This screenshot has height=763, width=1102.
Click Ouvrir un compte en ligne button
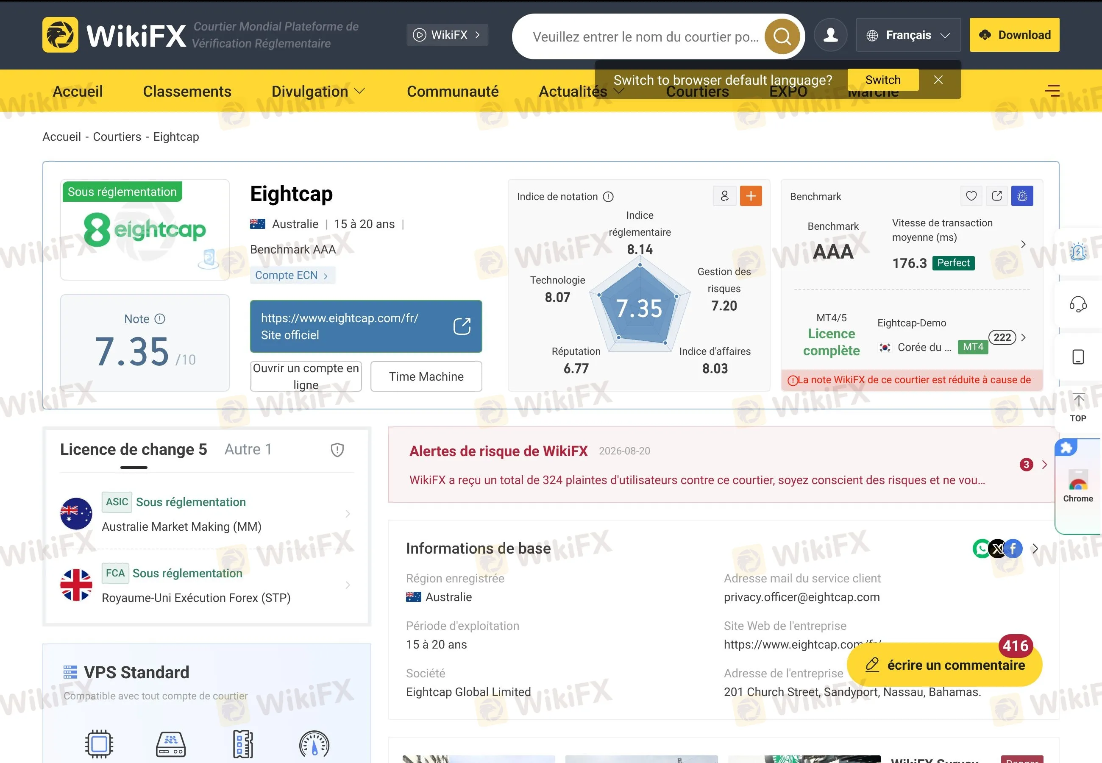(306, 376)
